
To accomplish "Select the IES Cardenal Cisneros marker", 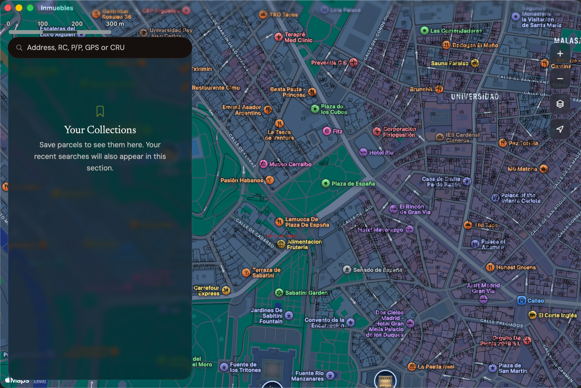I will [440, 137].
